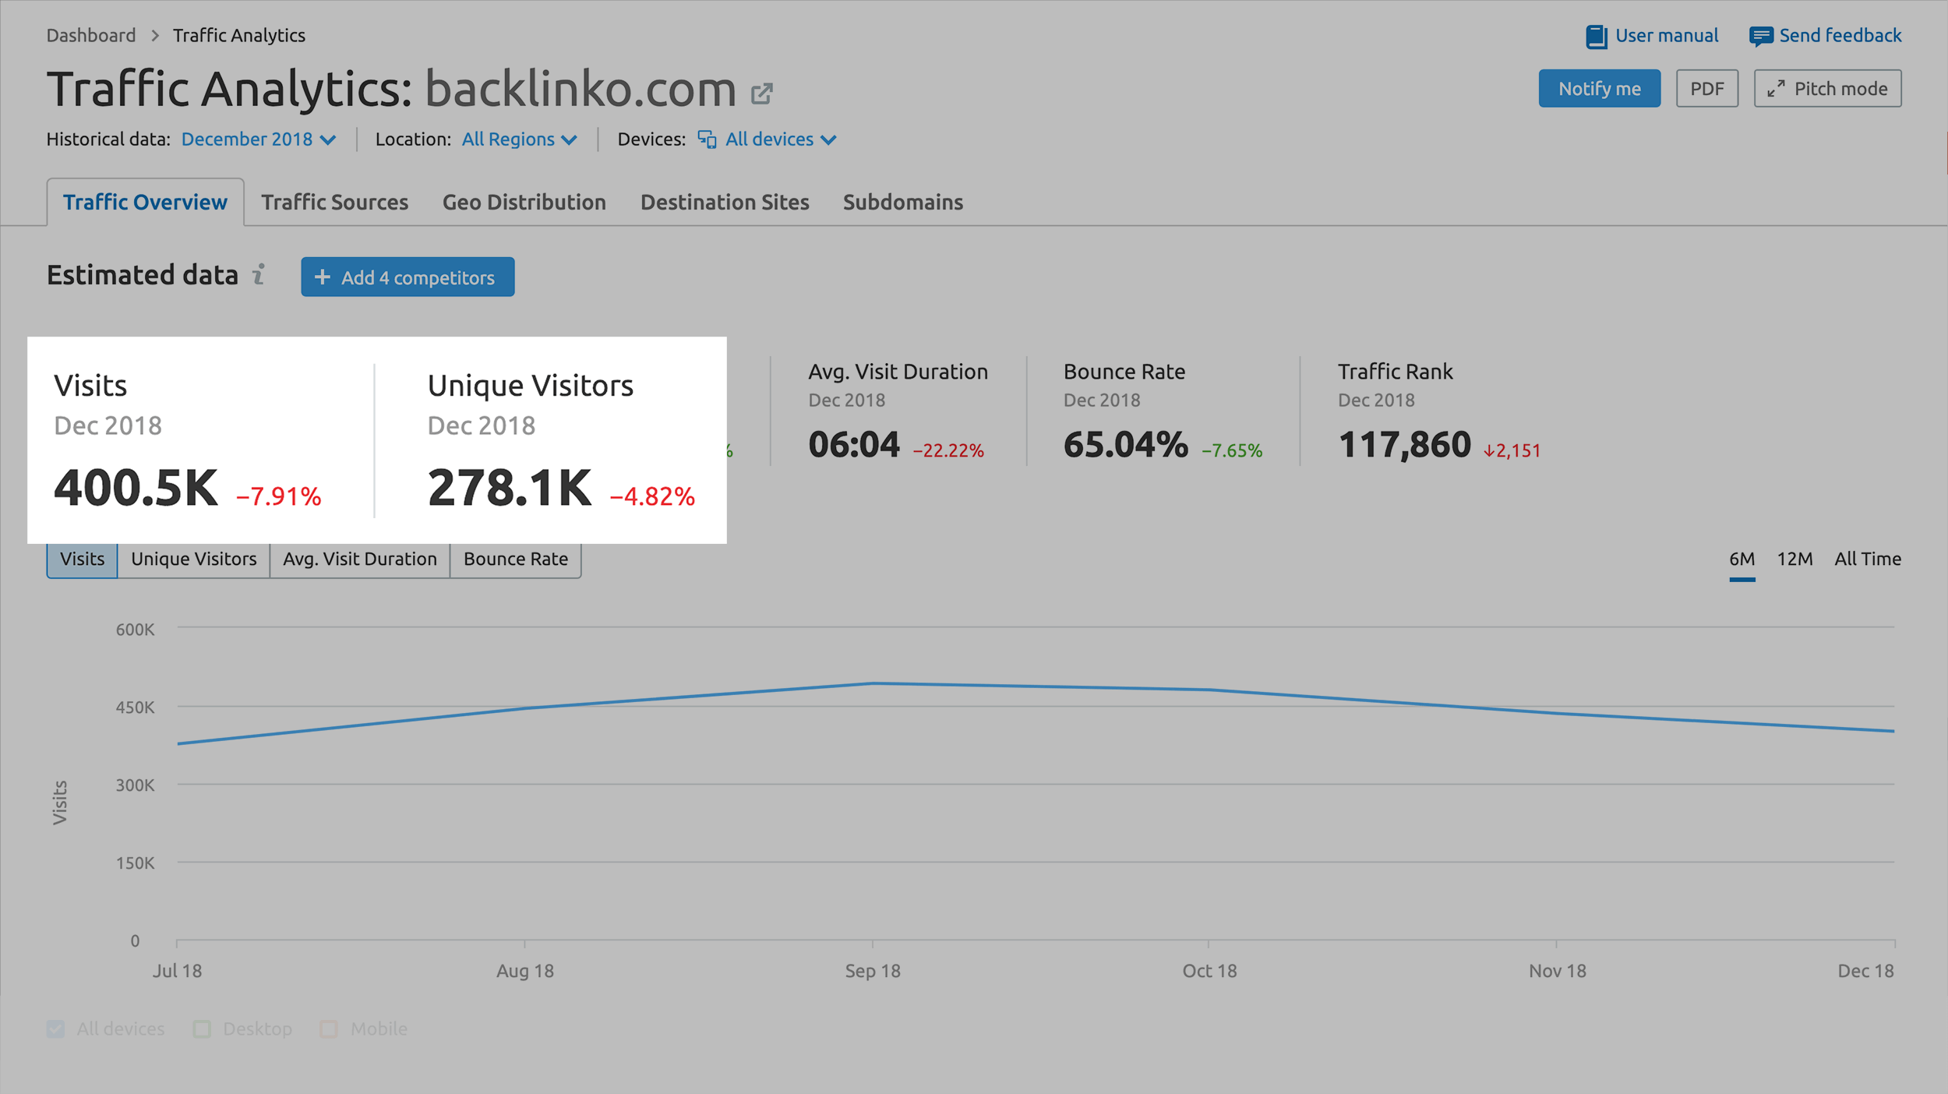Select the Unique Visitors tab
The width and height of the screenshot is (1948, 1094).
(192, 558)
